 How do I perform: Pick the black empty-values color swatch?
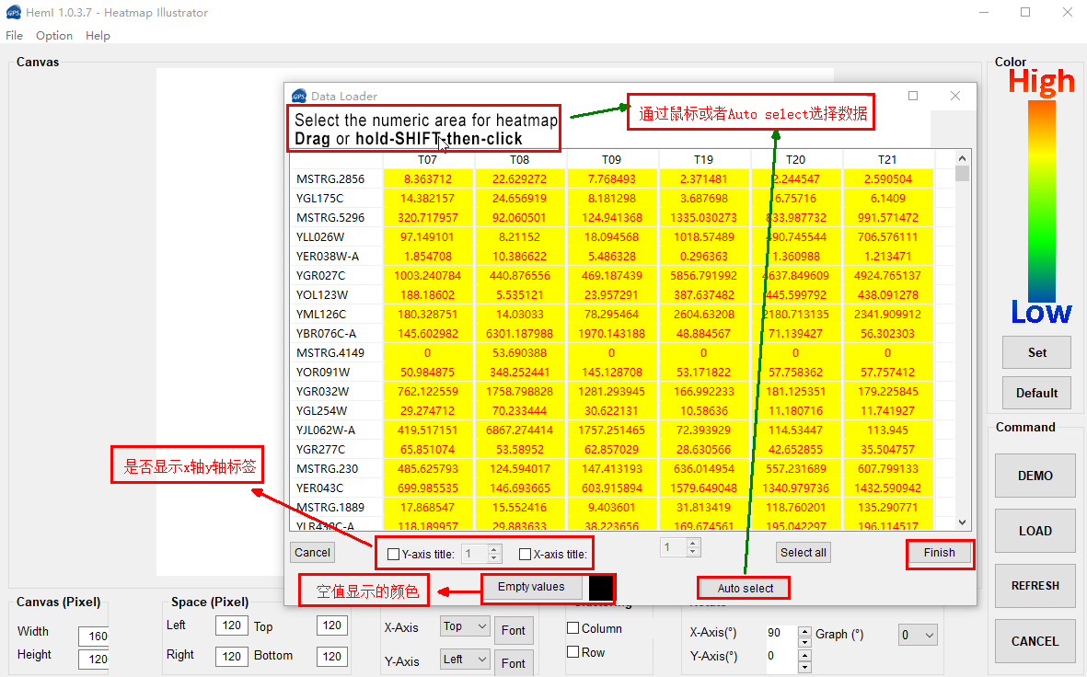click(x=601, y=588)
